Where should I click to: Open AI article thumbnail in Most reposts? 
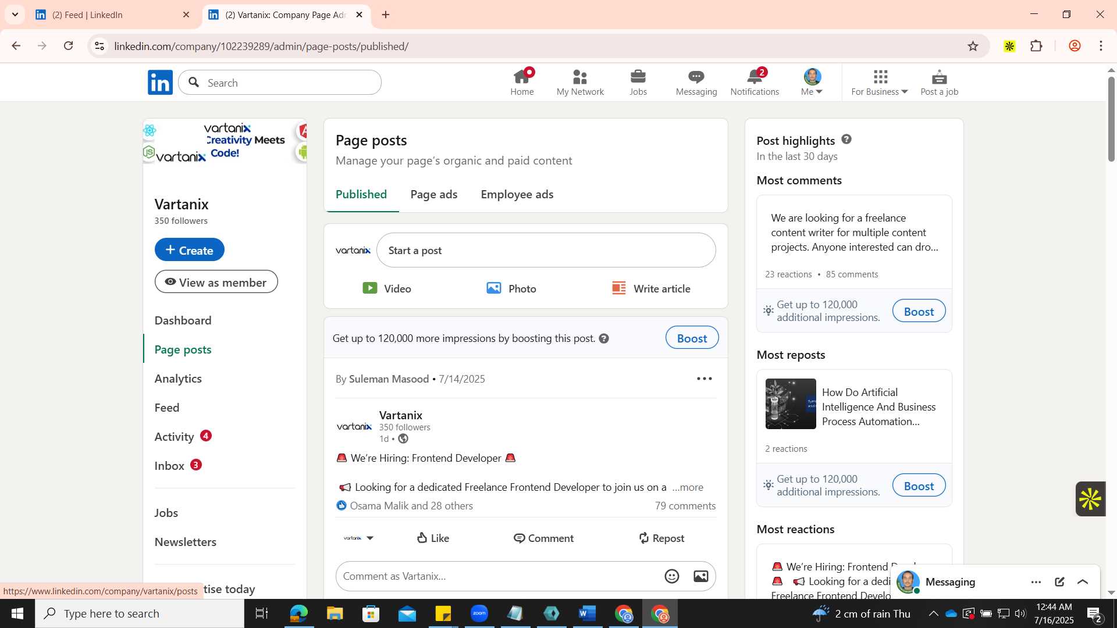pyautogui.click(x=791, y=404)
